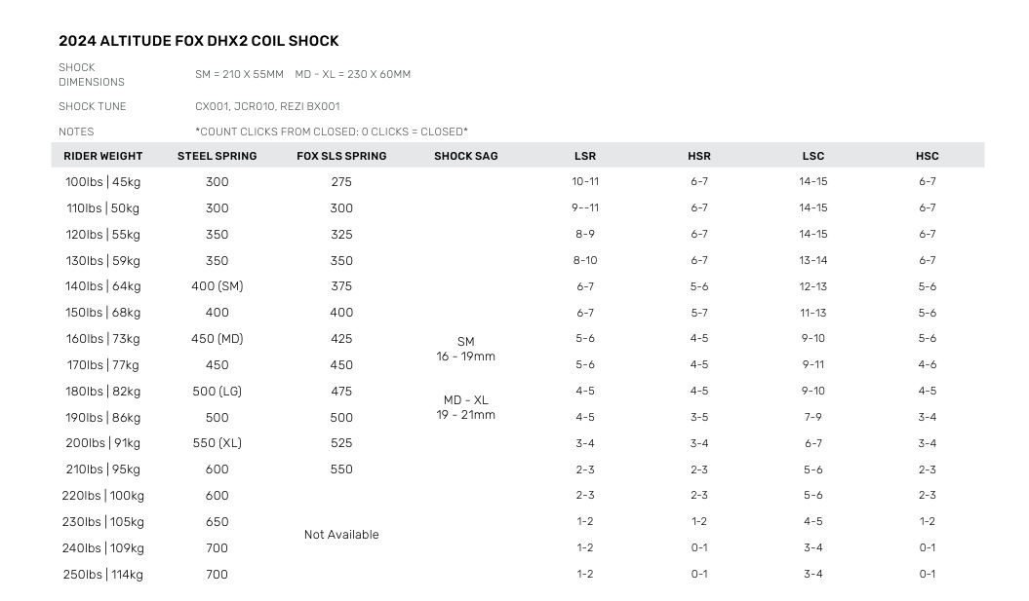Click the HSC column header
Viewport: 1029px width, 601px height.
coord(928,156)
